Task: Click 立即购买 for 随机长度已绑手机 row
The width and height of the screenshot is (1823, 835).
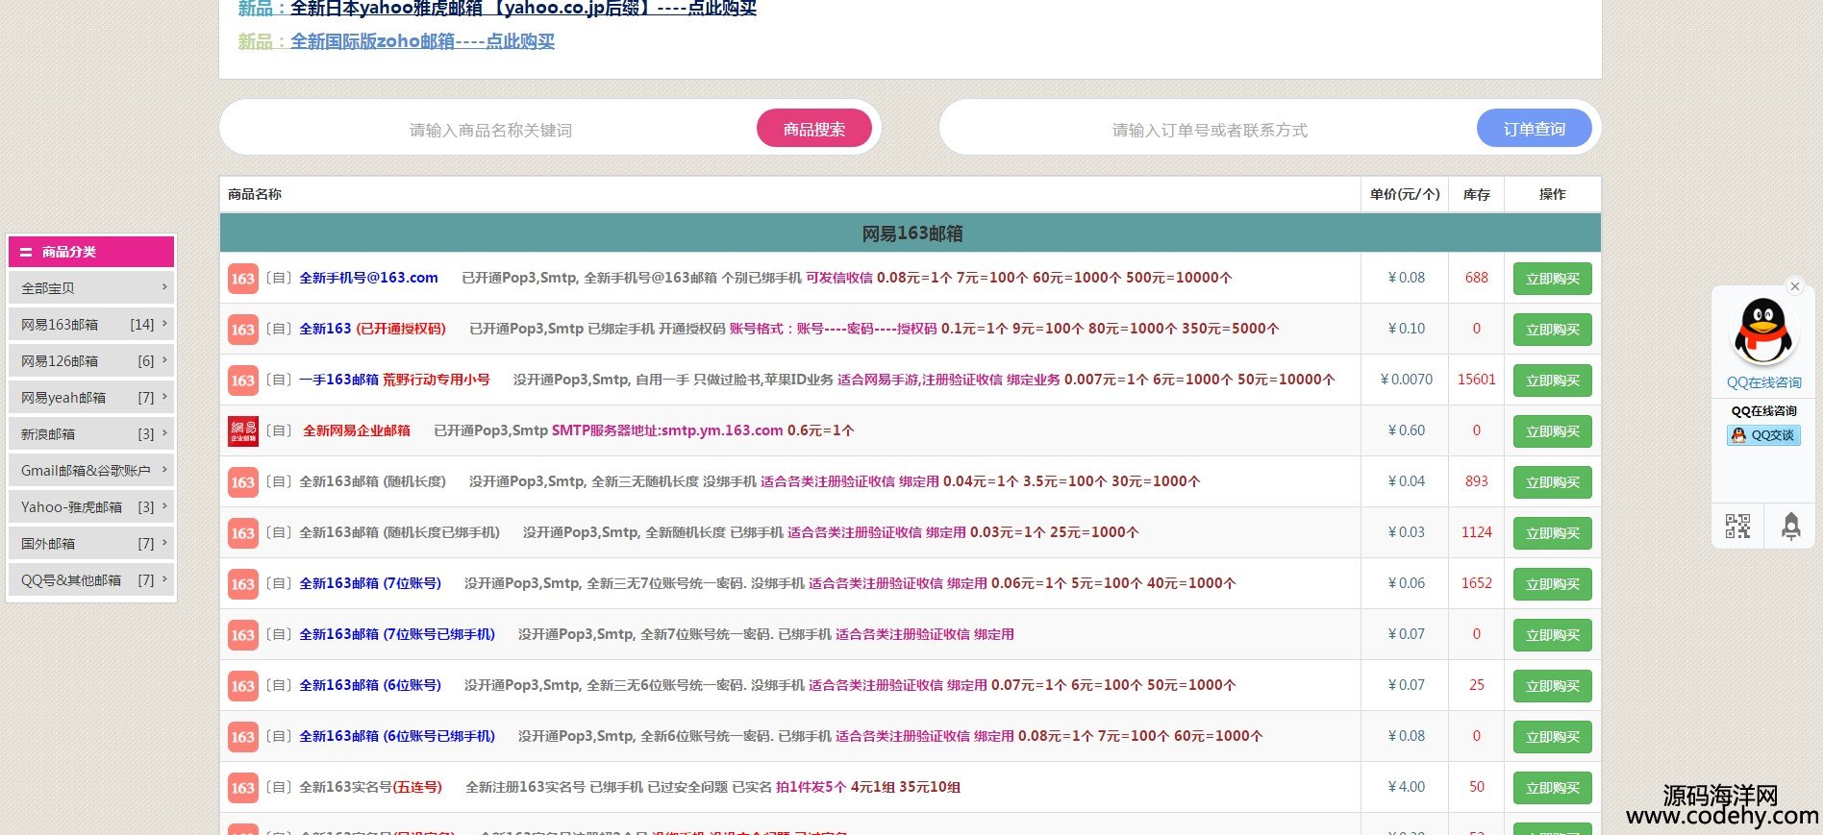Action: [1553, 533]
